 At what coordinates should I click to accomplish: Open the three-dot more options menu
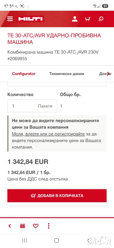pyautogui.click(x=49, y=226)
